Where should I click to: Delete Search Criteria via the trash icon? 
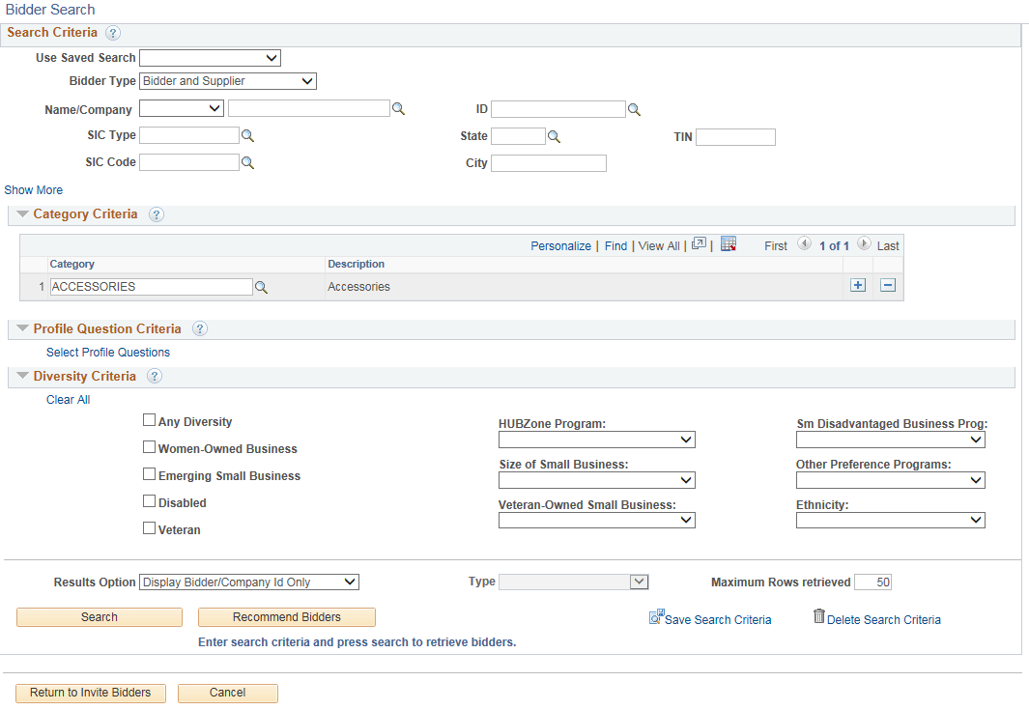click(x=818, y=617)
